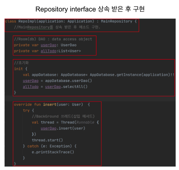Click 'selectAll()' method call
179x170 pixels.
[x=75, y=87]
